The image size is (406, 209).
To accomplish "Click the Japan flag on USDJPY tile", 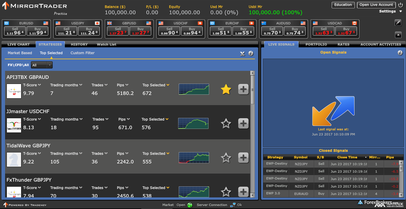I will tap(97, 23).
